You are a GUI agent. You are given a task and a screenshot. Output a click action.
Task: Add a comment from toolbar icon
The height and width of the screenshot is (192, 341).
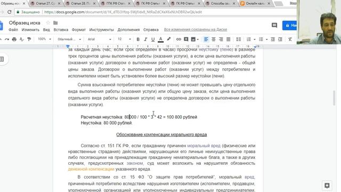point(186,39)
